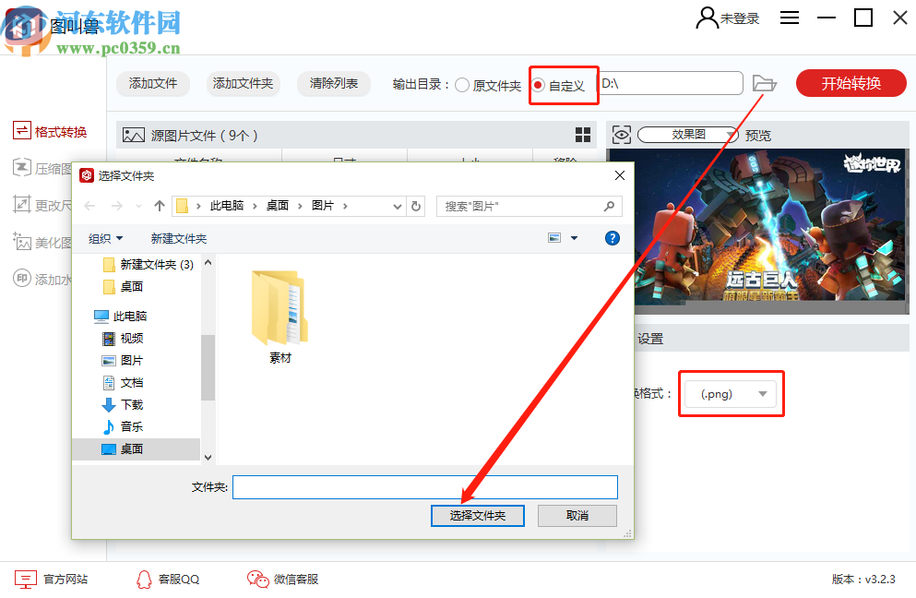Click 添加文件夹 button
The width and height of the screenshot is (916, 598).
pos(243,84)
